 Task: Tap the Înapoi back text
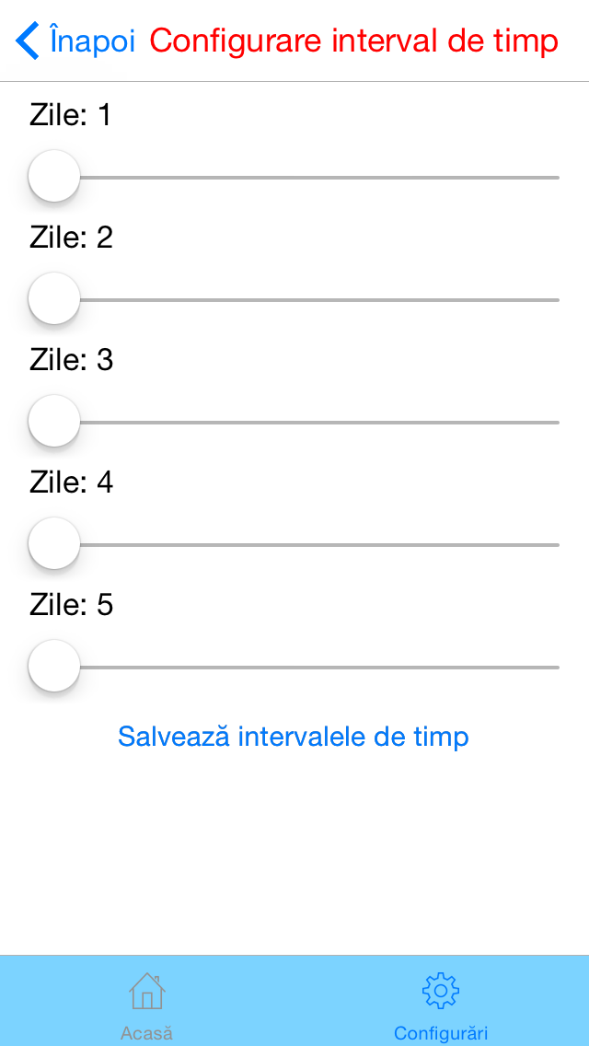click(x=92, y=41)
